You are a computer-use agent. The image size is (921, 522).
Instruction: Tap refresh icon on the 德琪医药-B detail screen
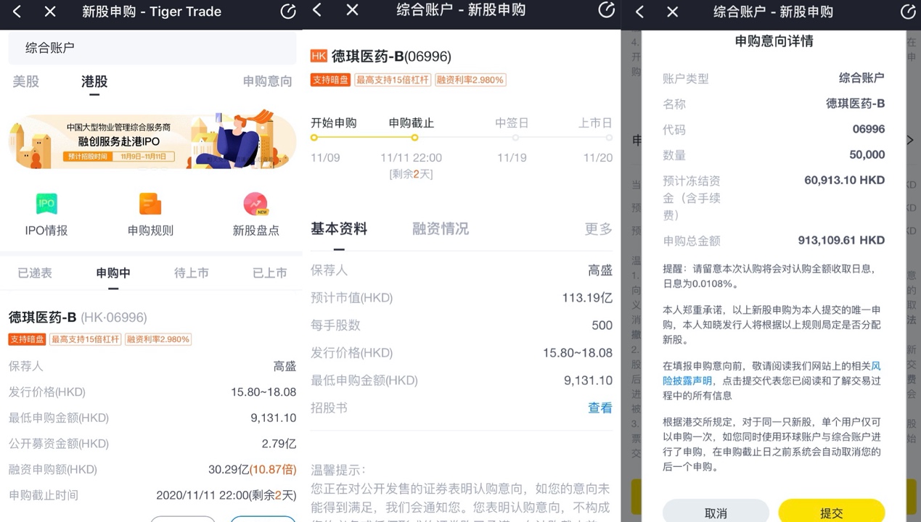pyautogui.click(x=606, y=9)
